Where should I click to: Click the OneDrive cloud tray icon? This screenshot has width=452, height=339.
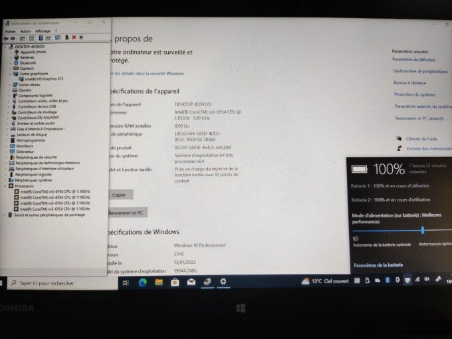click(378, 281)
